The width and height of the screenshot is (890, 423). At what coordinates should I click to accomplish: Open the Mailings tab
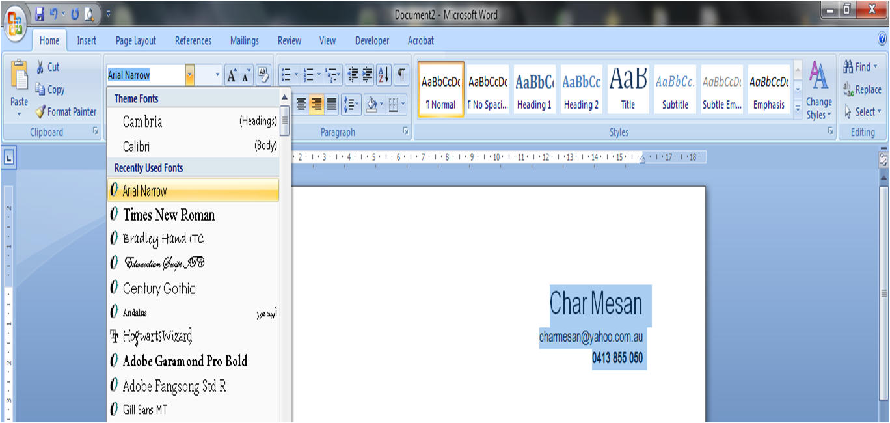[x=245, y=40]
